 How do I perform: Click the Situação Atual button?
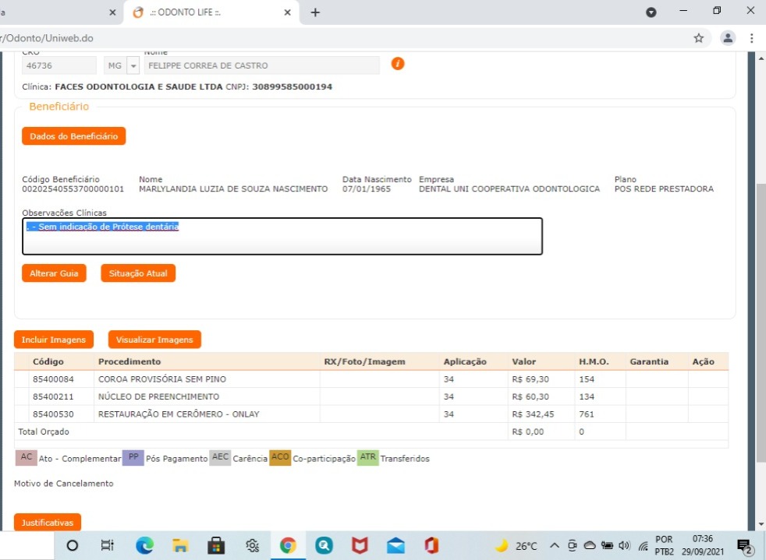point(138,273)
